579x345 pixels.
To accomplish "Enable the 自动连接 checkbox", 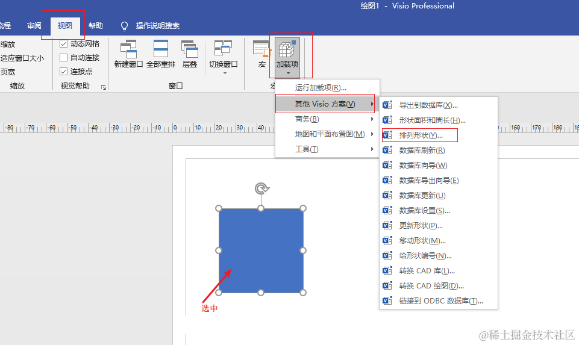I will 63,58.
